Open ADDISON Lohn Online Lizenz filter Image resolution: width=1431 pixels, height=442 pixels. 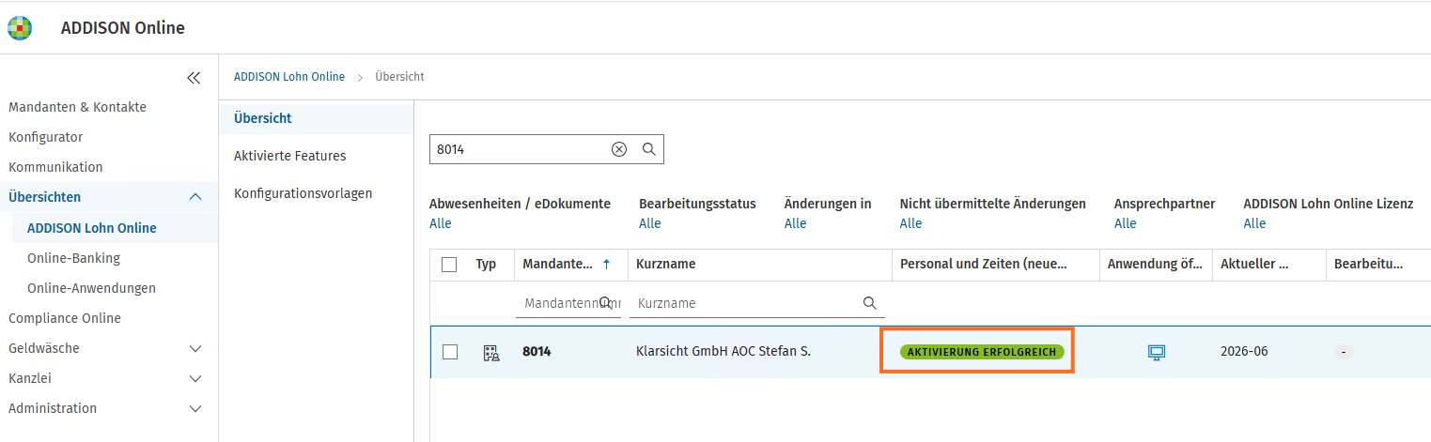pyautogui.click(x=1254, y=223)
